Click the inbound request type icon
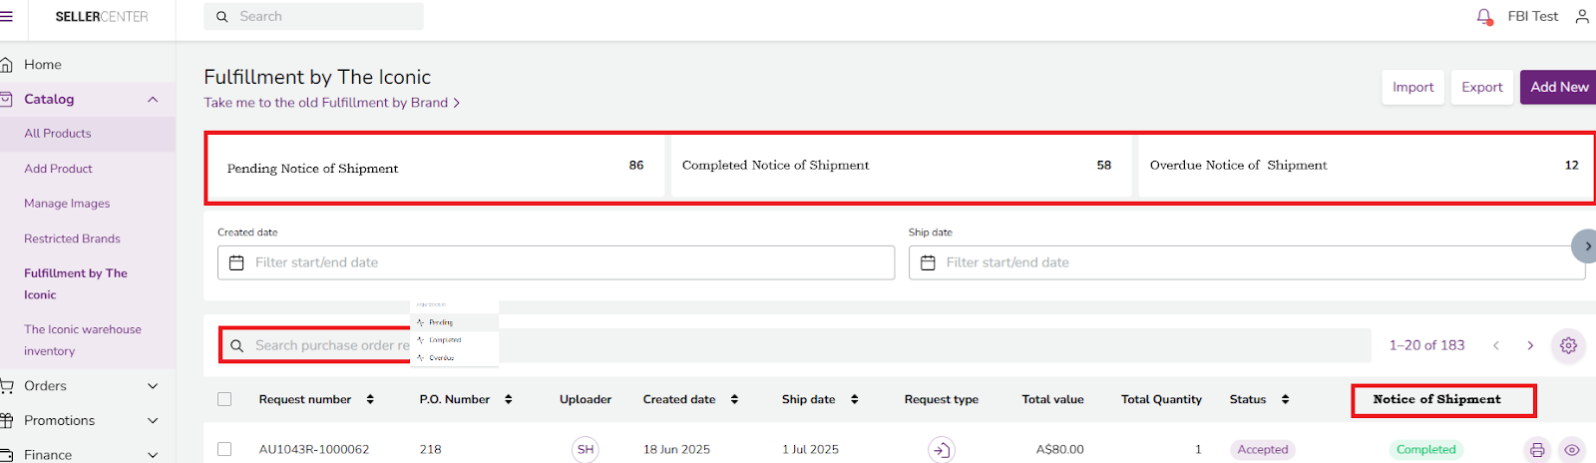This screenshot has height=463, width=1596. click(941, 450)
